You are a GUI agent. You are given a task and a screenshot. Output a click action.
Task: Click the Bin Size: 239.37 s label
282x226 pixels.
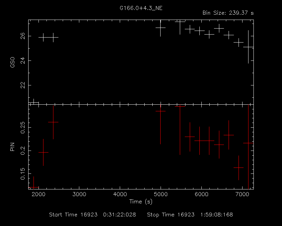pyautogui.click(x=228, y=13)
